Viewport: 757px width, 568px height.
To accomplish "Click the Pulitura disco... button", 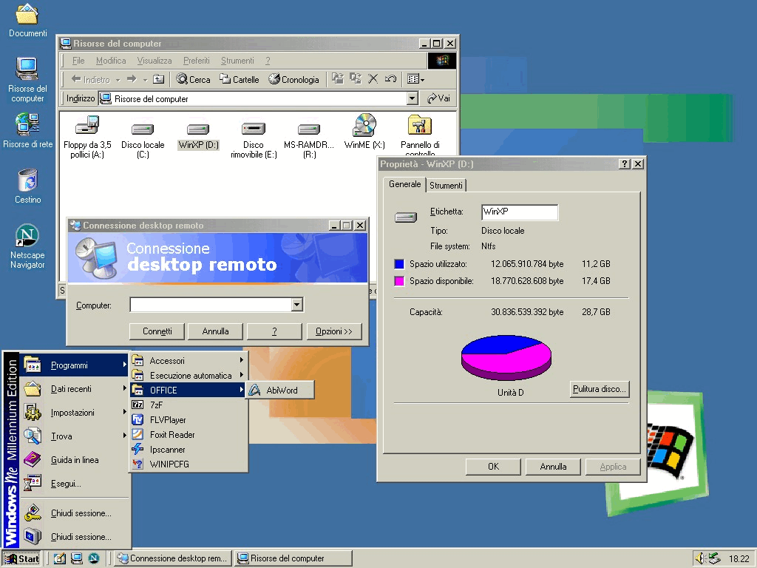I will point(599,389).
